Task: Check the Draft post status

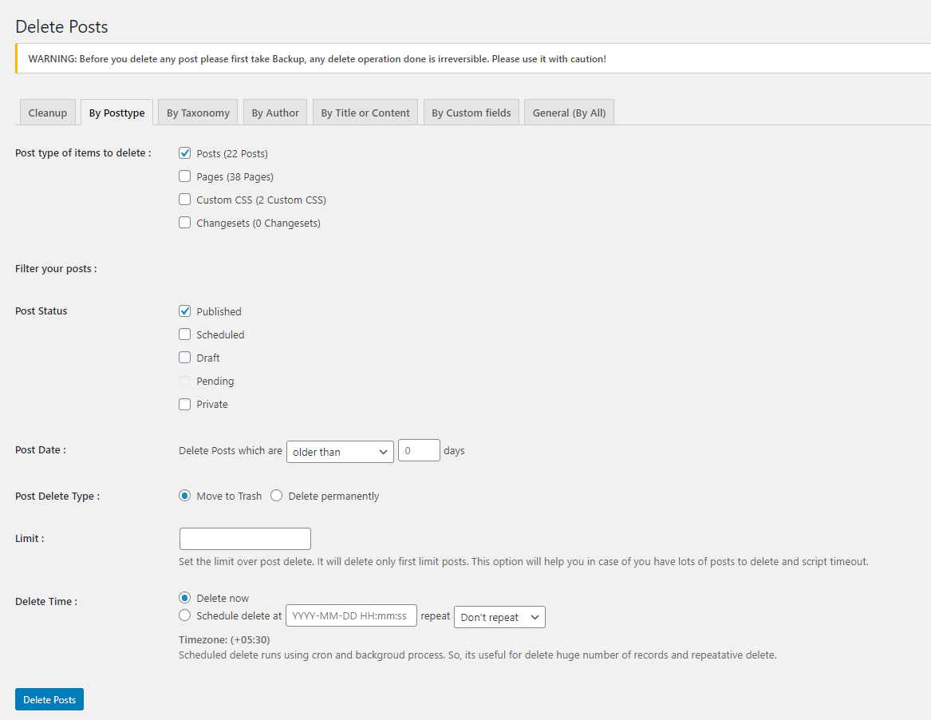Action: pyautogui.click(x=185, y=358)
